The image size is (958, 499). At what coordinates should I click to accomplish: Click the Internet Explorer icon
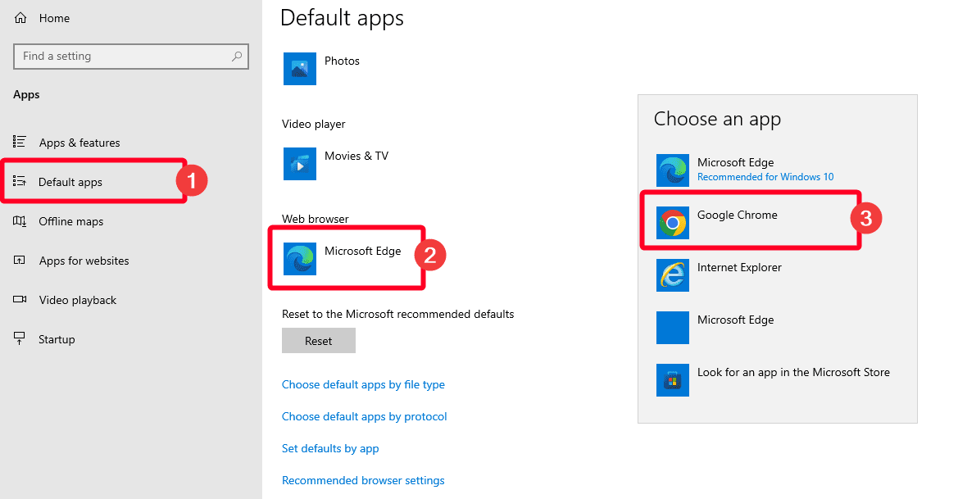672,274
